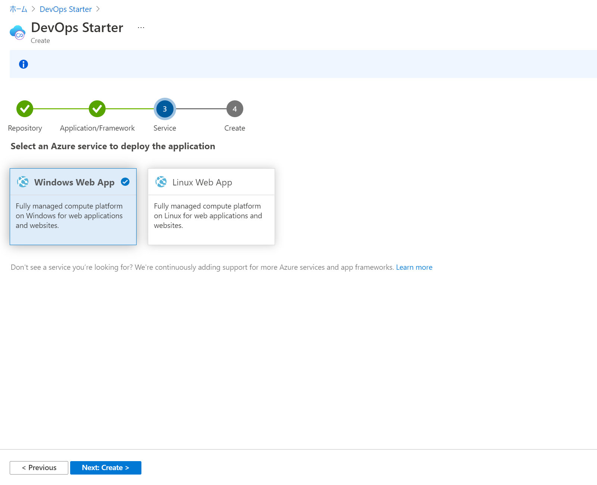
Task: Navigate to DevOps Starter breadcrumb link
Action: (66, 9)
